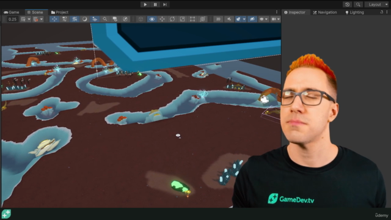
Task: Toggle scene audio speaker icon
Action: (229, 19)
